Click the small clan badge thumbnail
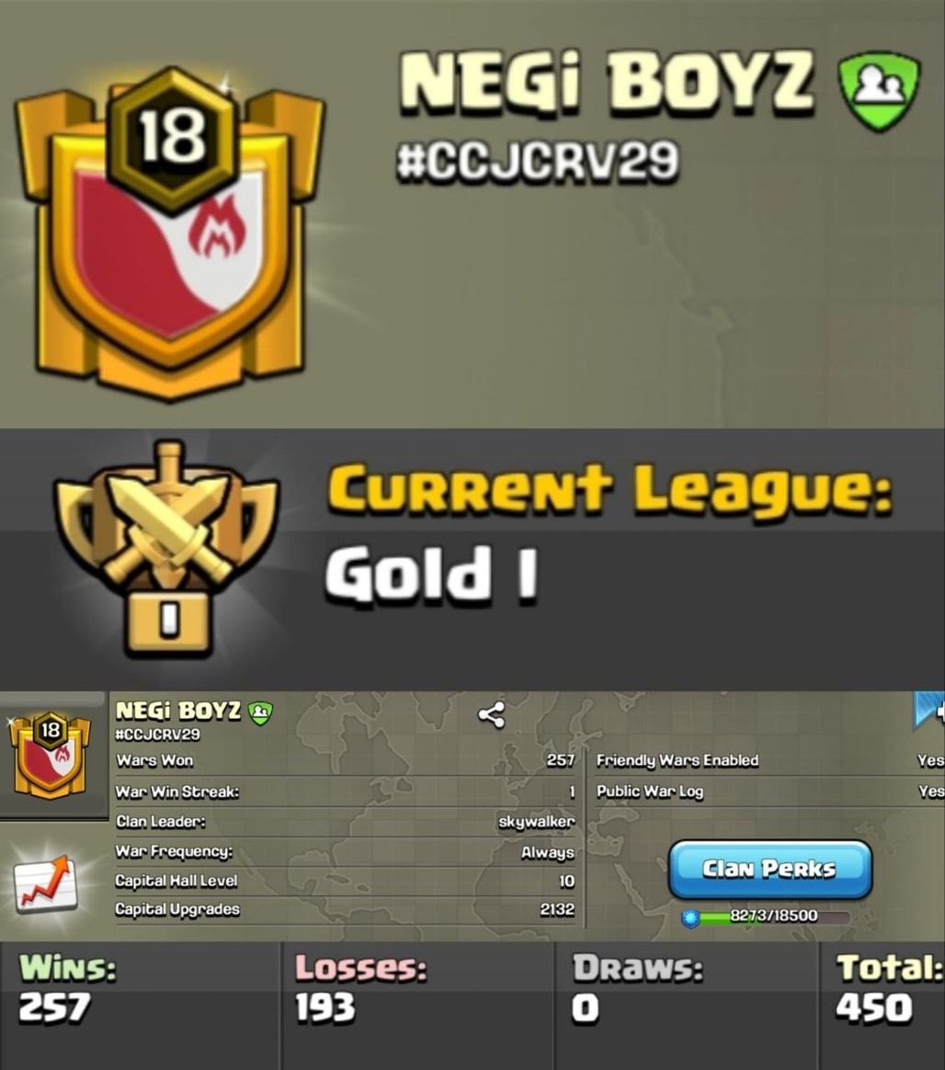 50,754
